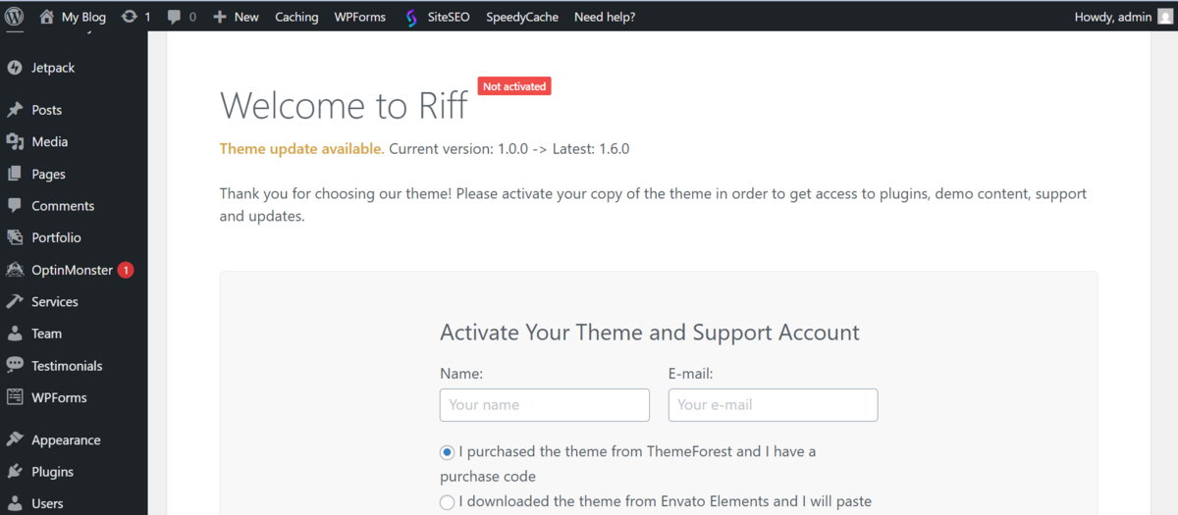Open Jetpack from the sidebar
The width and height of the screenshot is (1178, 515).
pyautogui.click(x=52, y=68)
